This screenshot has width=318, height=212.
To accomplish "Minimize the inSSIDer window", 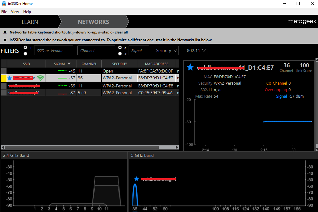I will coord(284,3).
